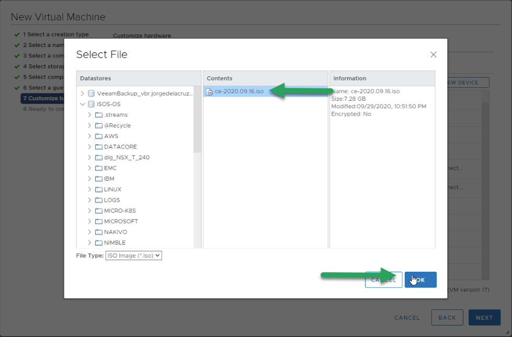Click the LOGS folder icon
Viewport: 512px width, 337px height.
point(99,200)
